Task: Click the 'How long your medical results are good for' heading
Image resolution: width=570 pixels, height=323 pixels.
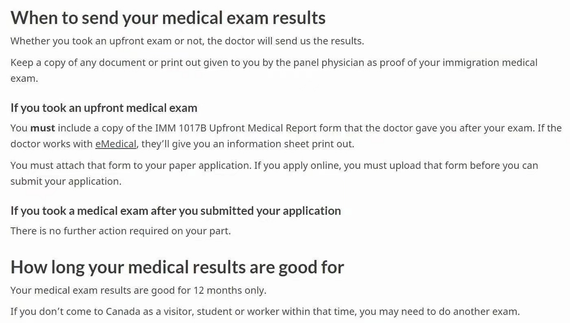Action: coord(177,267)
